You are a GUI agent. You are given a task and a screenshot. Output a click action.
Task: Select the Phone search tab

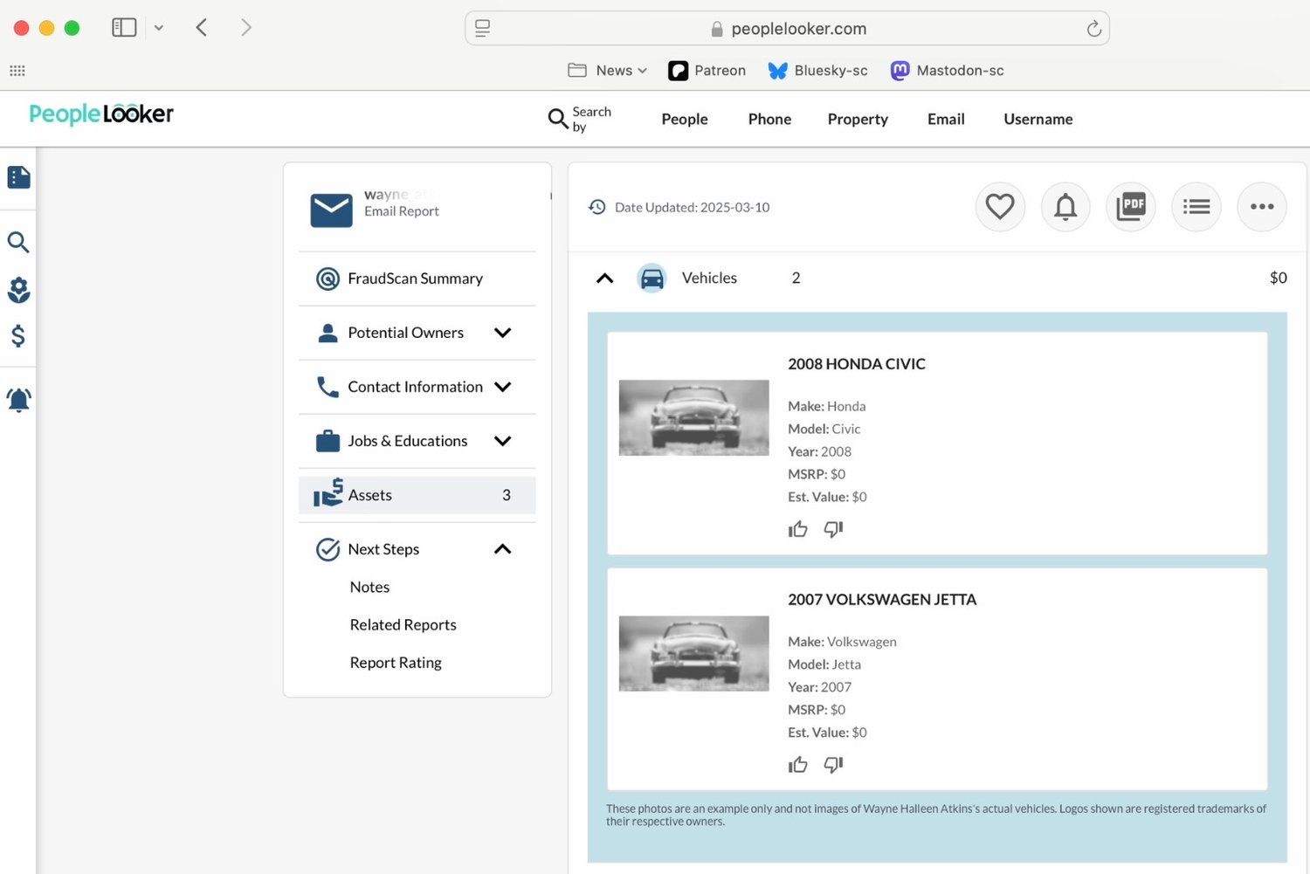pos(769,120)
